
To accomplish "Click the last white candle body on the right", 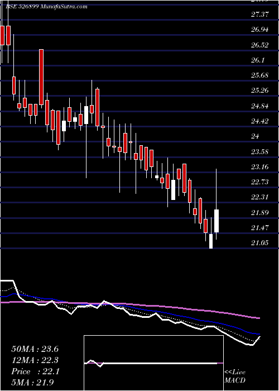I will coord(217,221).
